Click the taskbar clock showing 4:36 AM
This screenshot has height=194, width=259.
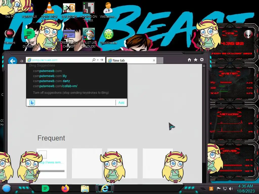245,188
